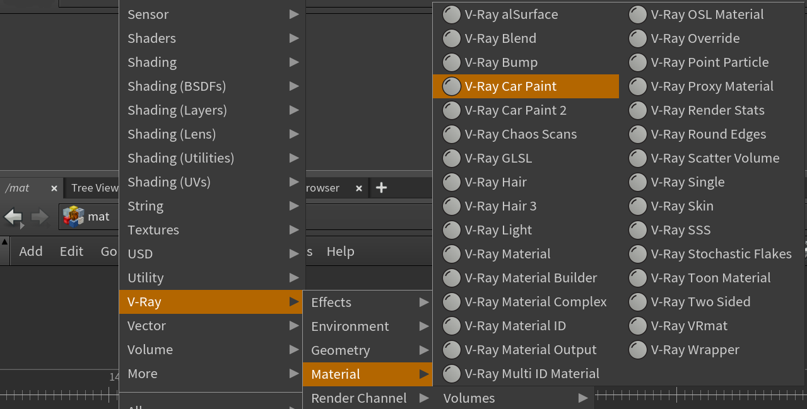Select V-Ray Two Sided material
Image resolution: width=807 pixels, height=409 pixels.
[712, 302]
